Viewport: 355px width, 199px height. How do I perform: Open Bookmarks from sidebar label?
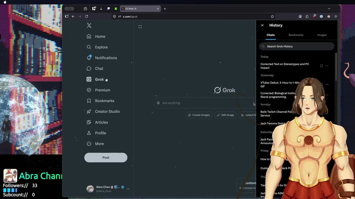click(105, 101)
